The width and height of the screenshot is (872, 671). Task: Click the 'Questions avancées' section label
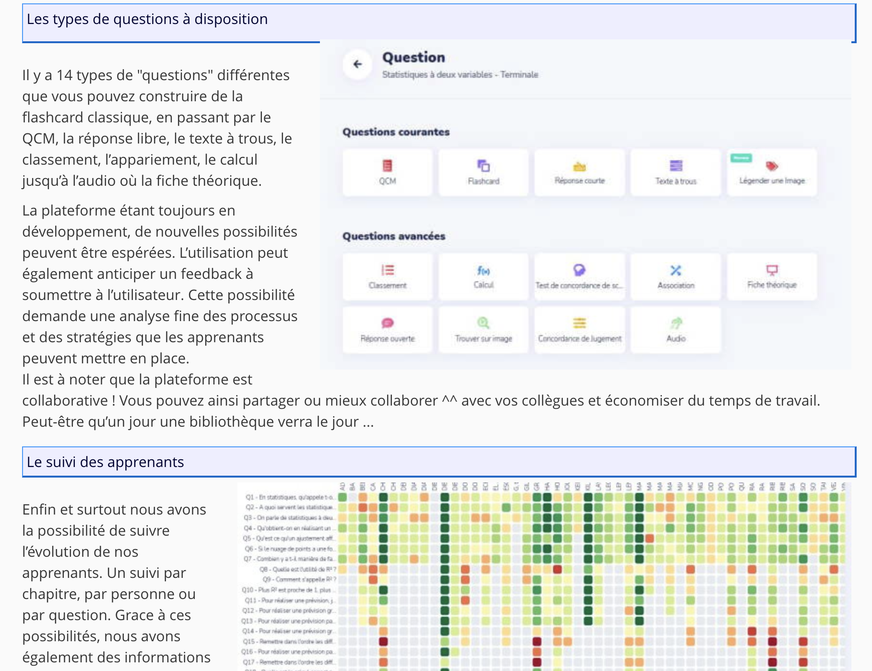pos(394,236)
